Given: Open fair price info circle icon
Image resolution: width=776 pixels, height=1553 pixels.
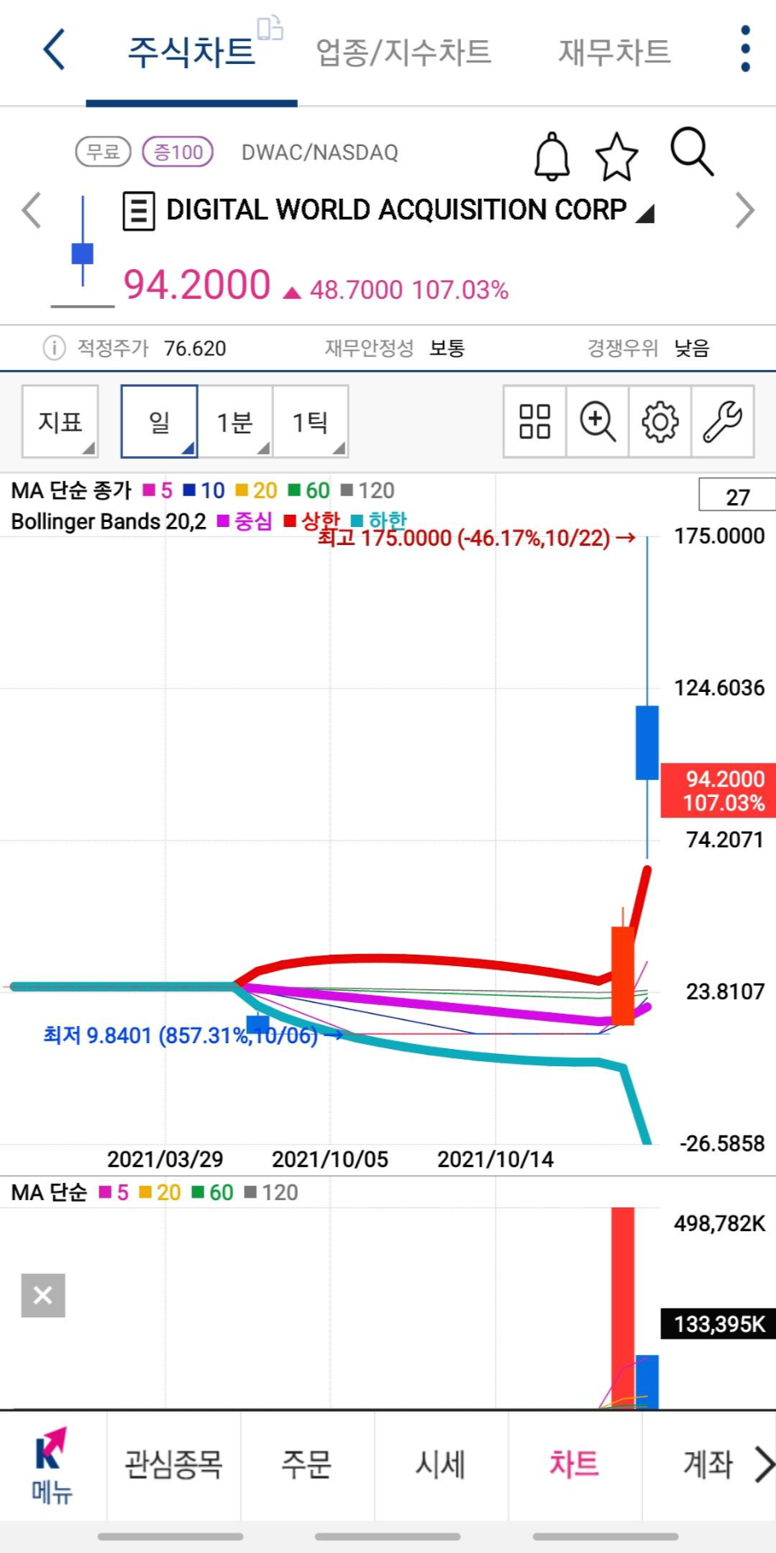Looking at the screenshot, I should coord(53,348).
